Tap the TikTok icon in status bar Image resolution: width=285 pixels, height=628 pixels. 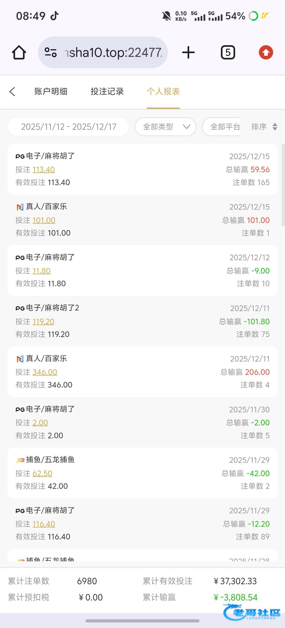(x=55, y=16)
